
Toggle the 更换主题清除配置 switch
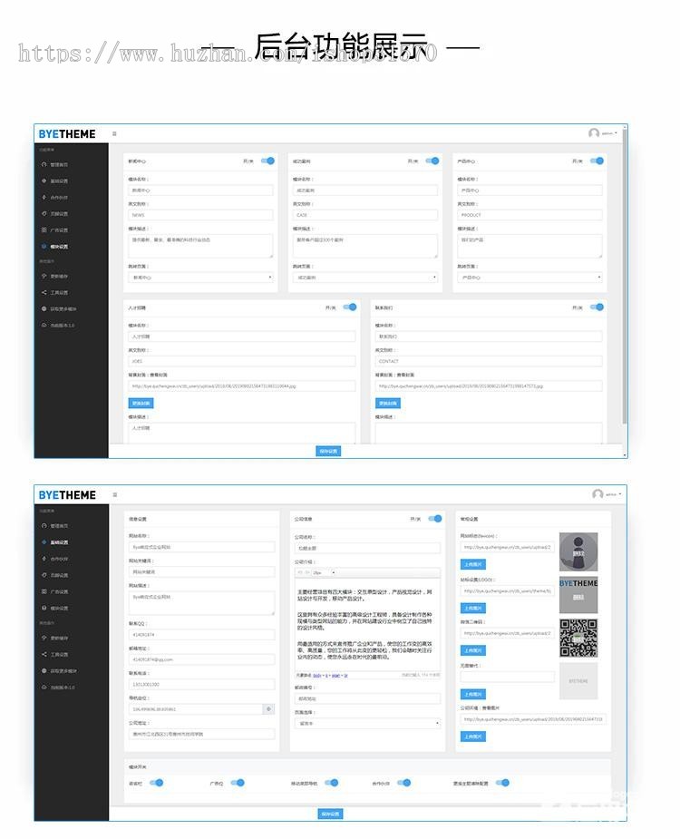(502, 783)
